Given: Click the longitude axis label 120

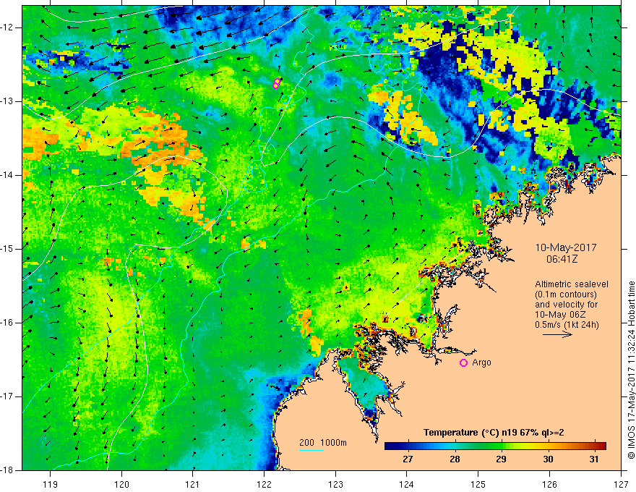Looking at the screenshot, I should [x=121, y=484].
